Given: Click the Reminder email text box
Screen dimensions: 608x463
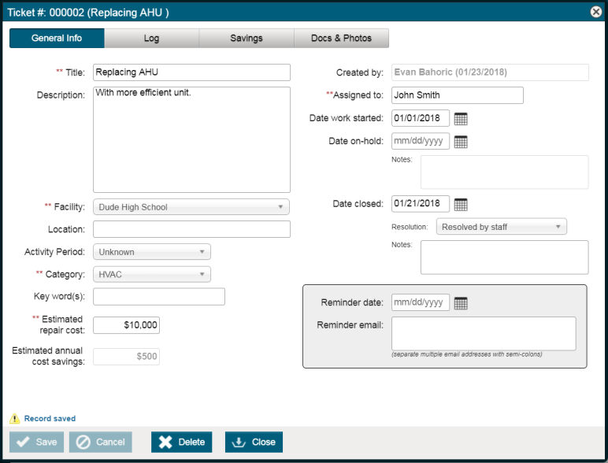Looking at the screenshot, I should tap(484, 334).
